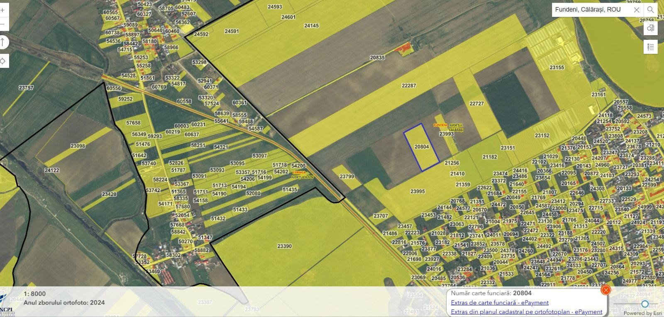Screen dimensions: 664x317
Task: Open Extras de carte funciară ePayment link
Action: (500, 302)
